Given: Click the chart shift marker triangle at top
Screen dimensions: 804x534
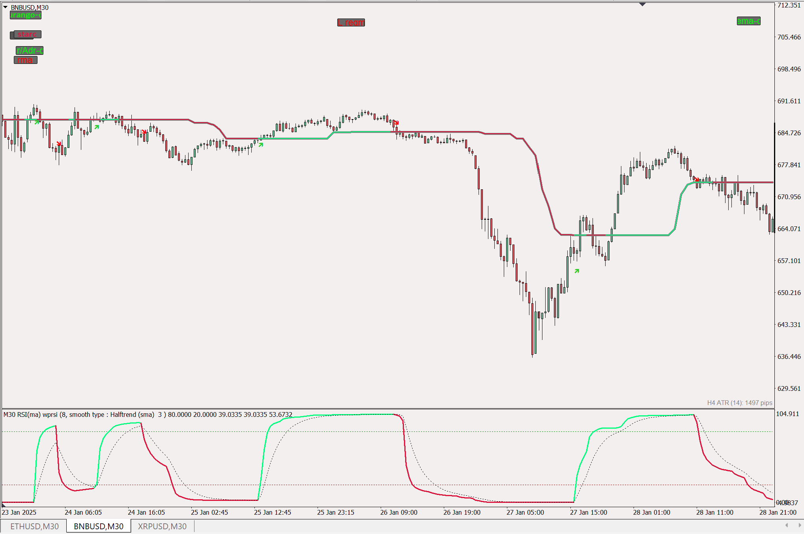Looking at the screenshot, I should 642,4.
